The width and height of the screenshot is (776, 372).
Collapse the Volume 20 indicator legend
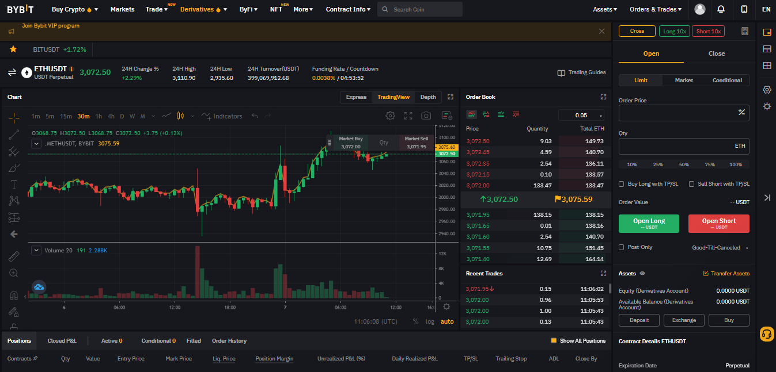(36, 250)
